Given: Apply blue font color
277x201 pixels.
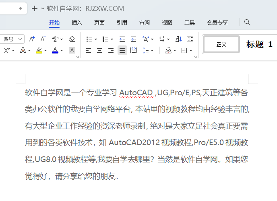Looking at the screenshot, I should tap(55, 50).
